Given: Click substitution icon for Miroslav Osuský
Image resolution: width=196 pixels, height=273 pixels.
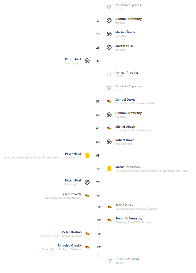Looking at the screenshot, I should 88,247.
